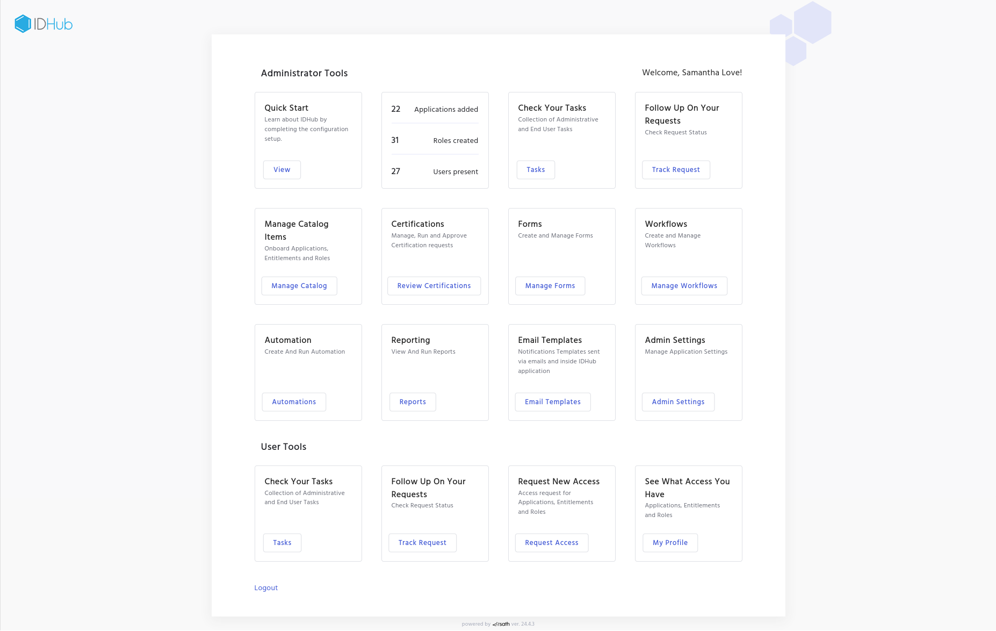
Task: Click 'Access request for Applications' description text
Action: (555, 503)
